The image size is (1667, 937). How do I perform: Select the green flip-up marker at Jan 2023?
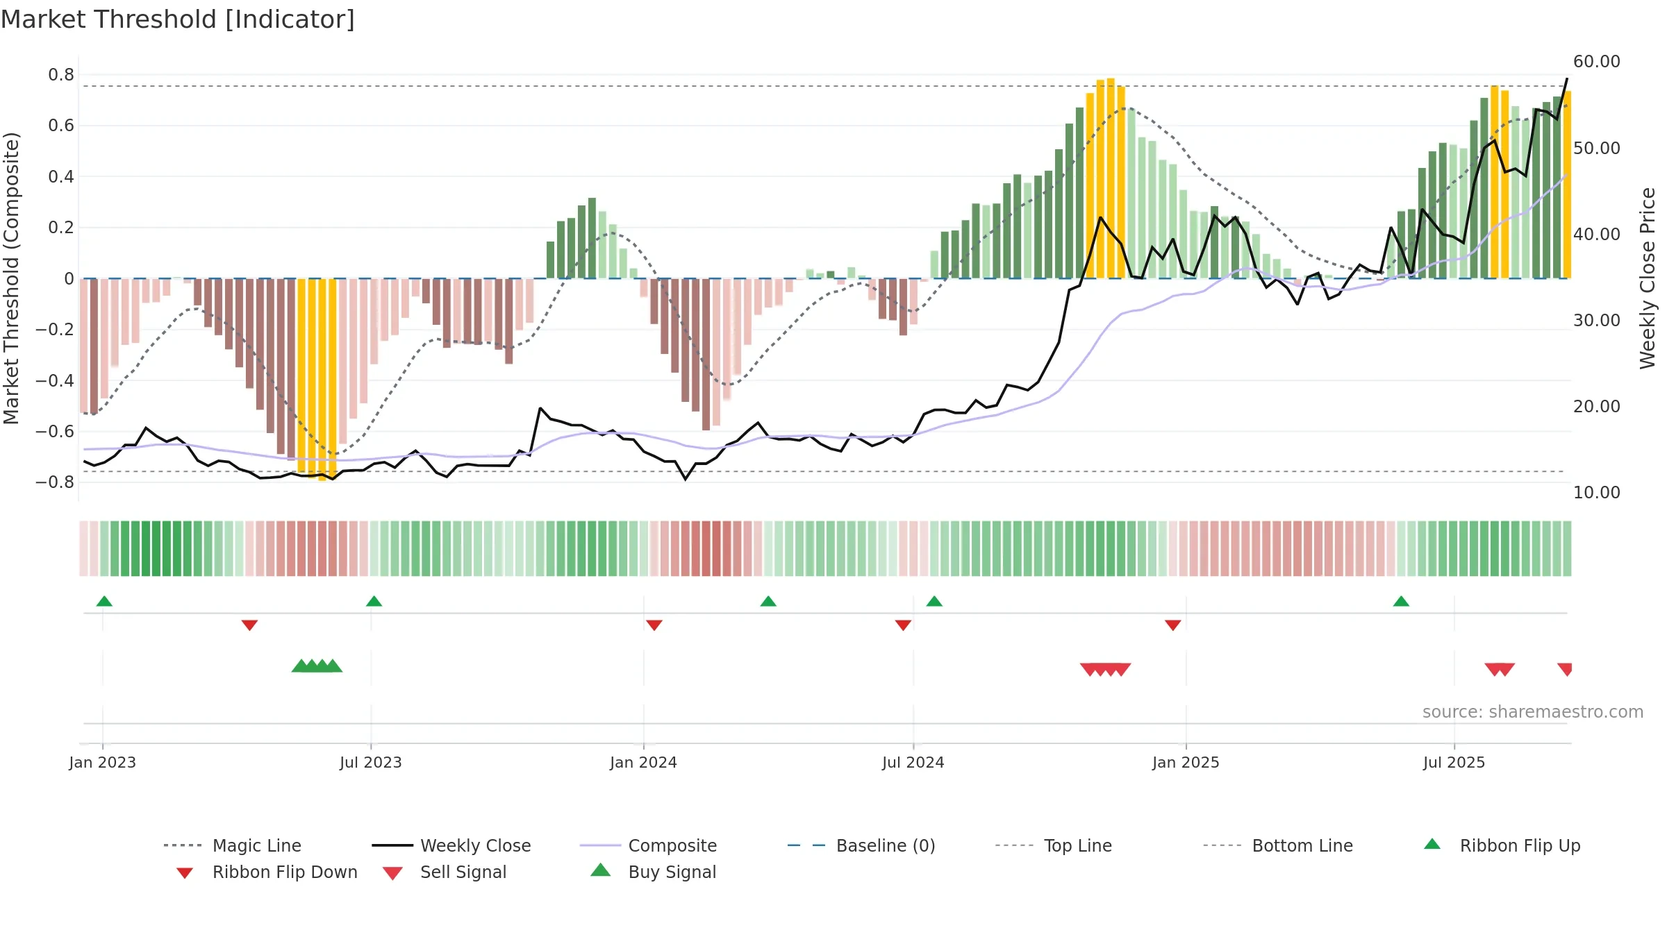(104, 601)
